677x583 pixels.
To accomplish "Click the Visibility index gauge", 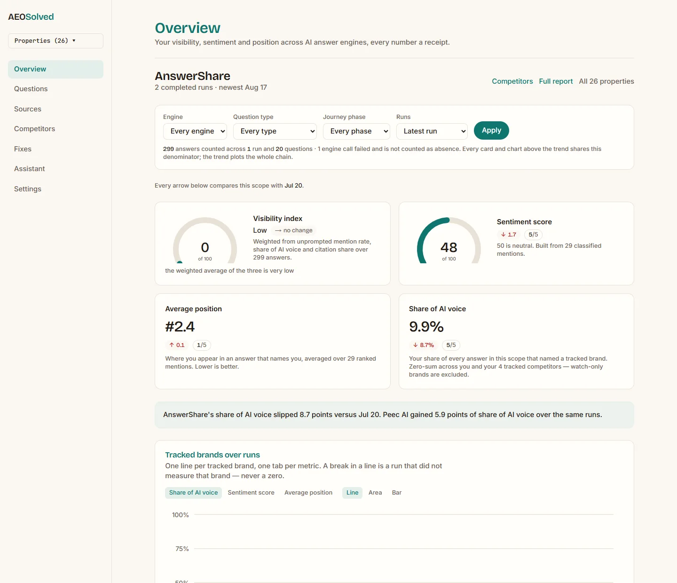I will click(x=205, y=241).
